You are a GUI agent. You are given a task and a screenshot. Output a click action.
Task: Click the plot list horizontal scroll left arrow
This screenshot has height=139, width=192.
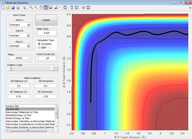pos(8,130)
